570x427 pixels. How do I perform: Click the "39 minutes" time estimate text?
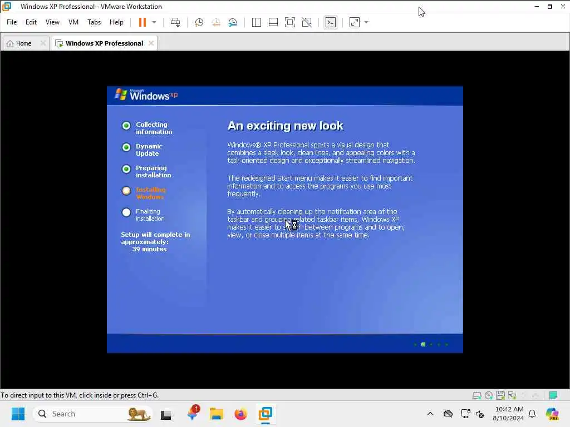coord(149,249)
